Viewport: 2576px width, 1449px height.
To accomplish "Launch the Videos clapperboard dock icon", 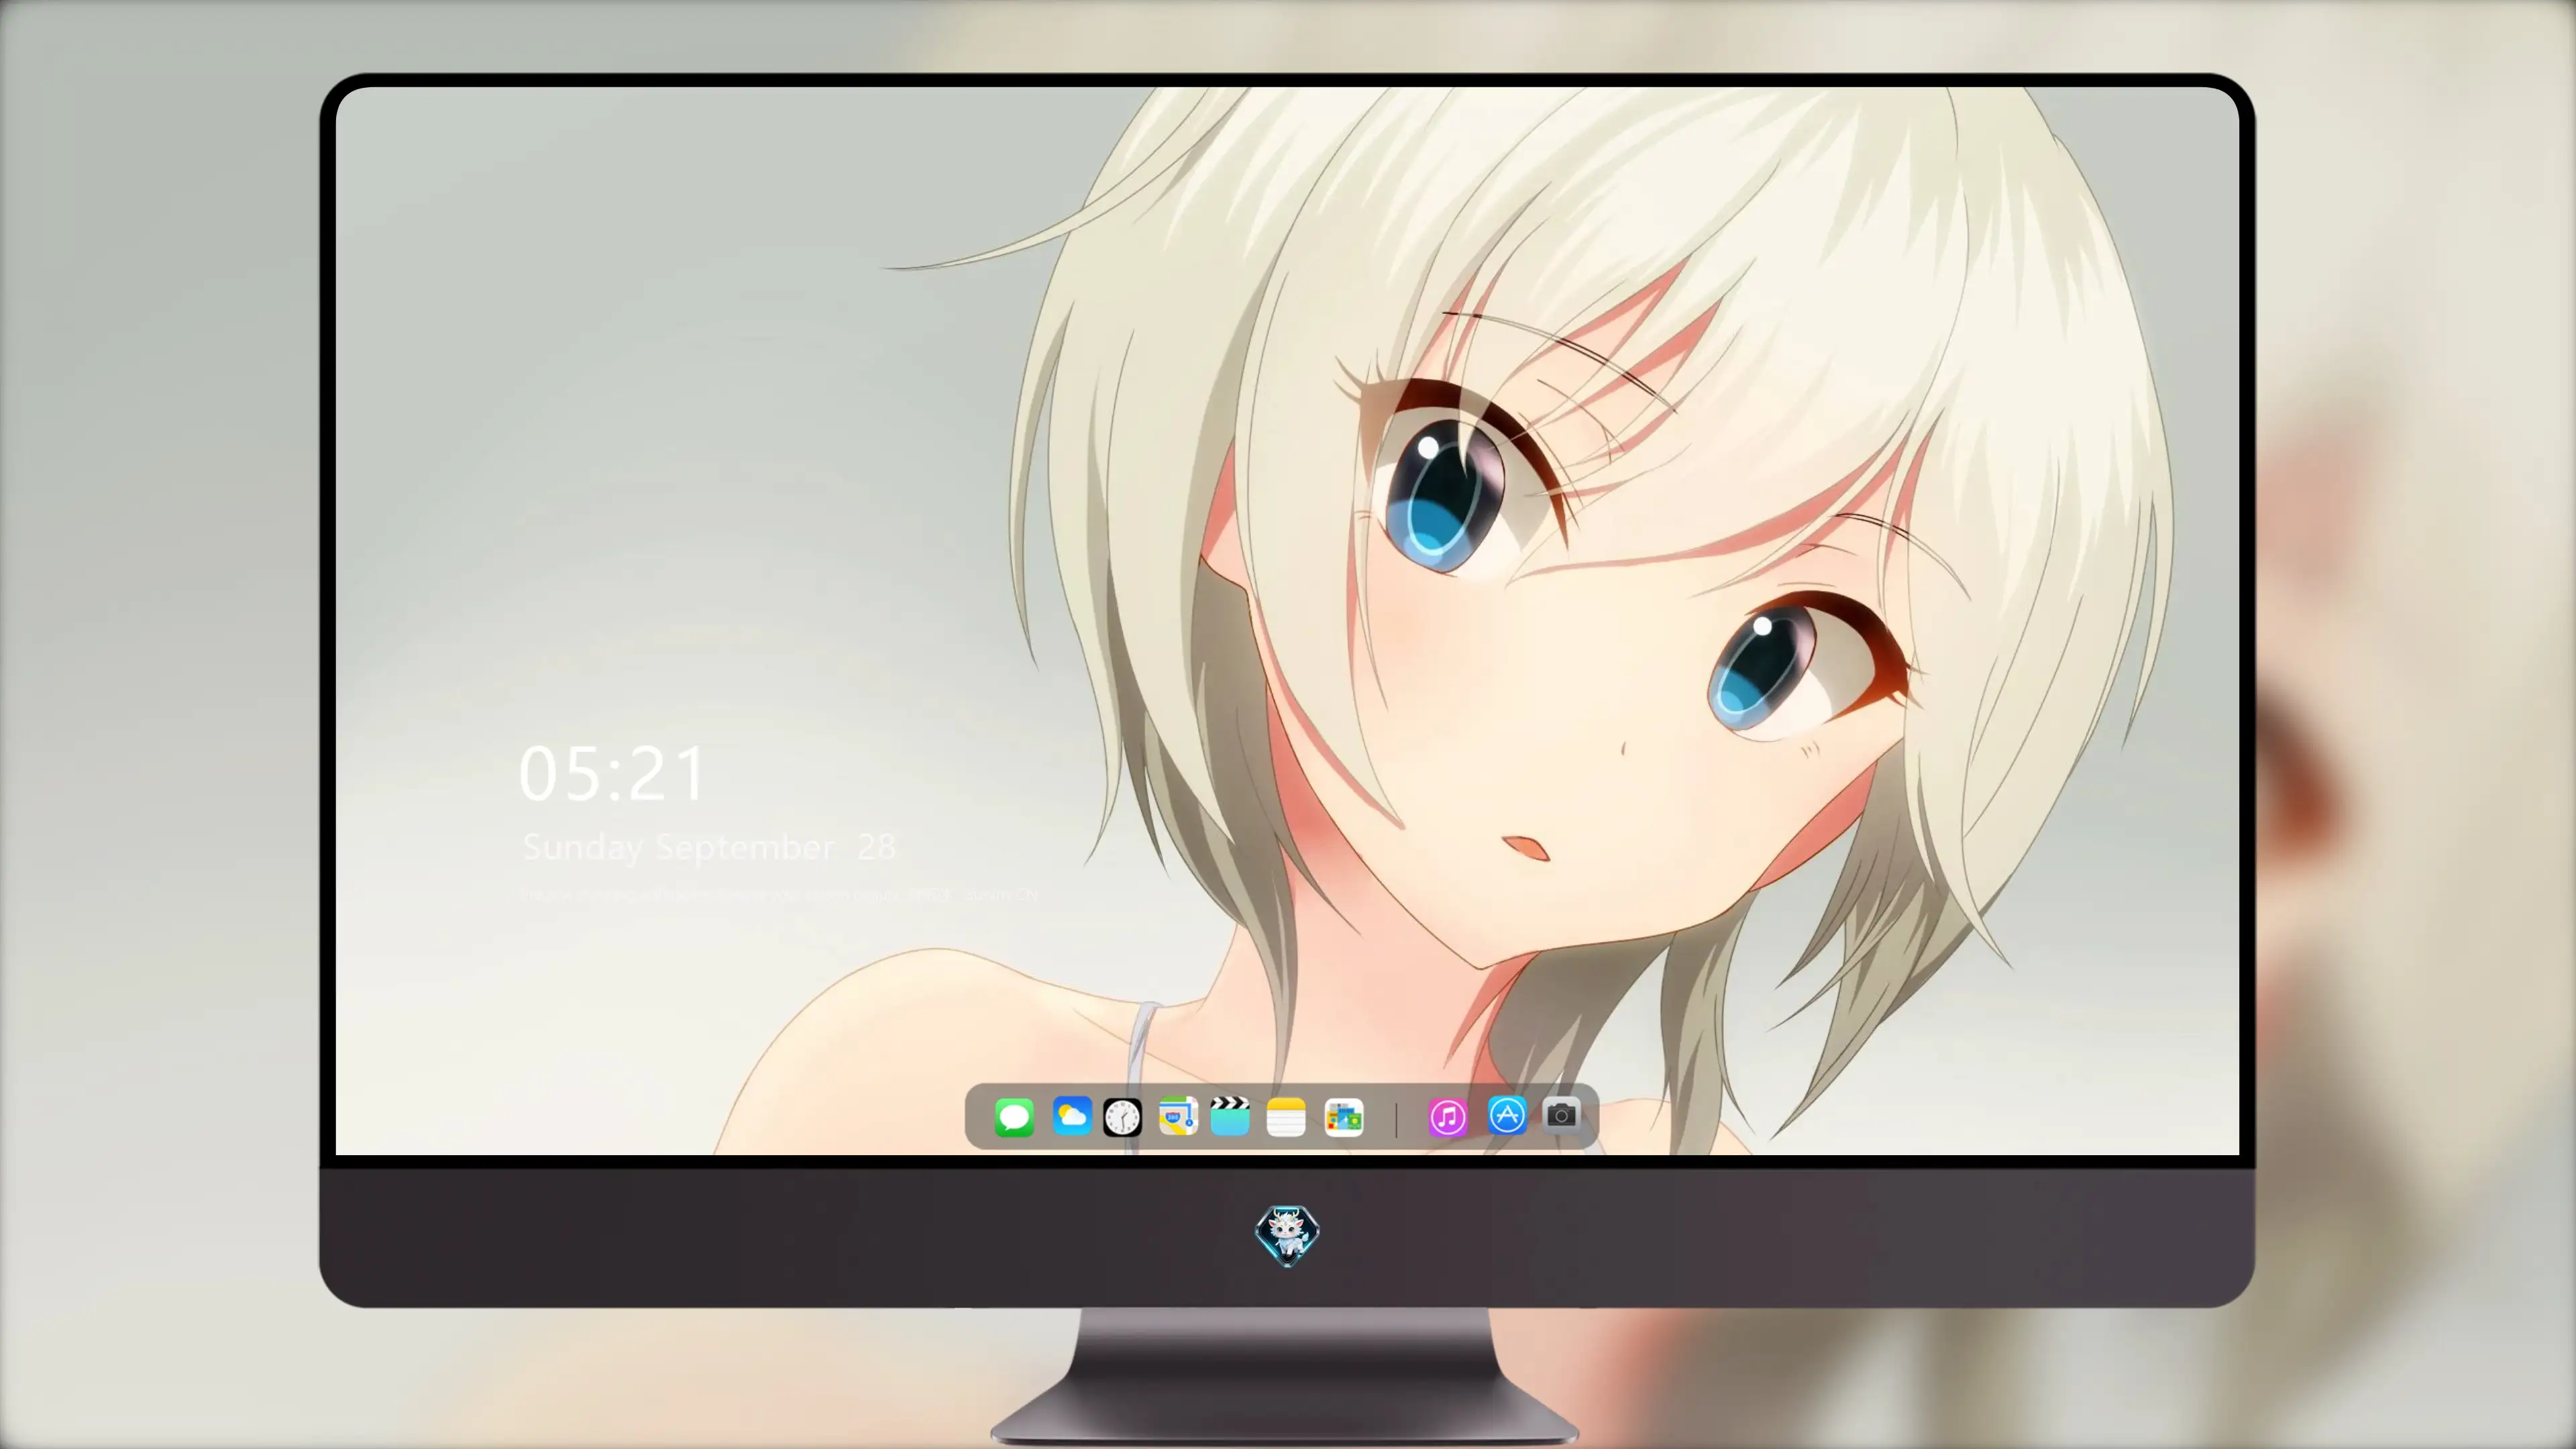I will [1230, 1116].
